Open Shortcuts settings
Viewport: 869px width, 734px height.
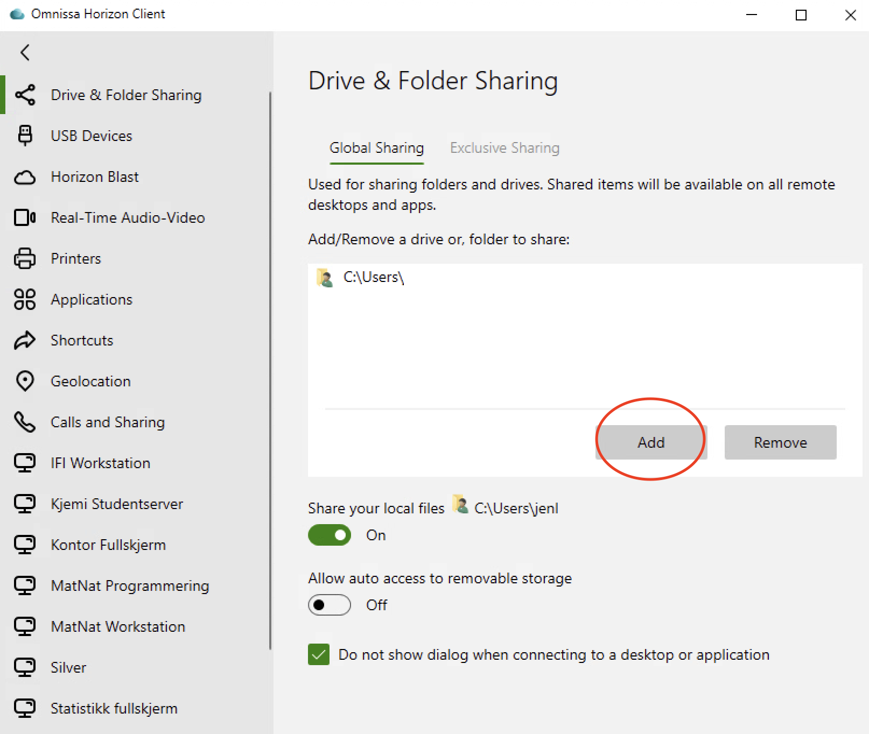point(137,340)
